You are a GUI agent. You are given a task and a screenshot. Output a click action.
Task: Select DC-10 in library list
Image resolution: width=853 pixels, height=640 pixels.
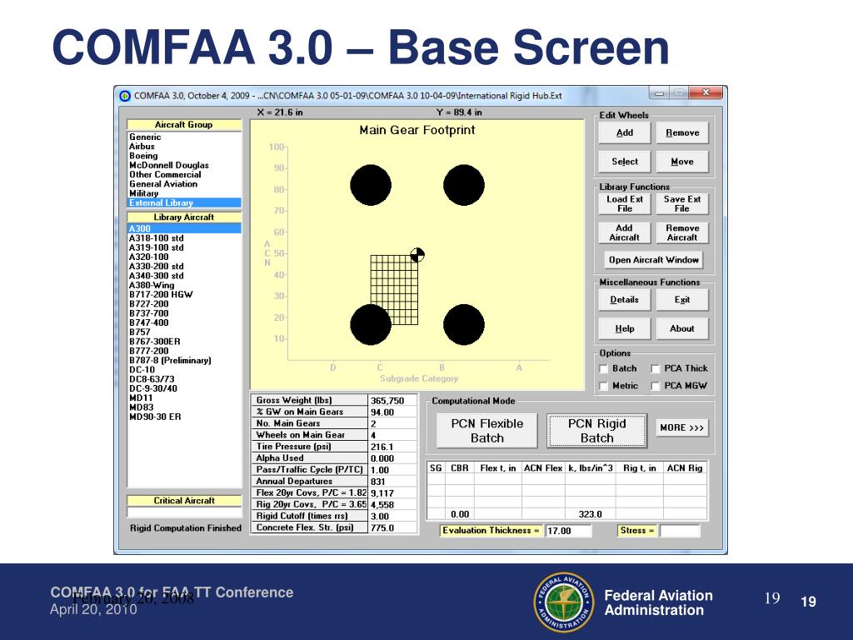tap(184, 369)
